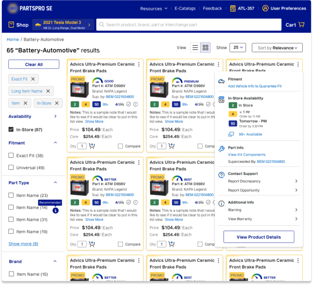
Task: Check the Universal (49) checkbox
Action: (11, 167)
